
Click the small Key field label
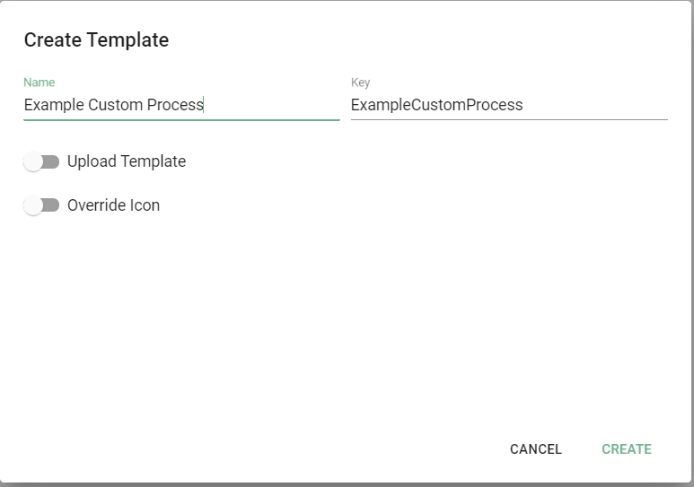[360, 83]
